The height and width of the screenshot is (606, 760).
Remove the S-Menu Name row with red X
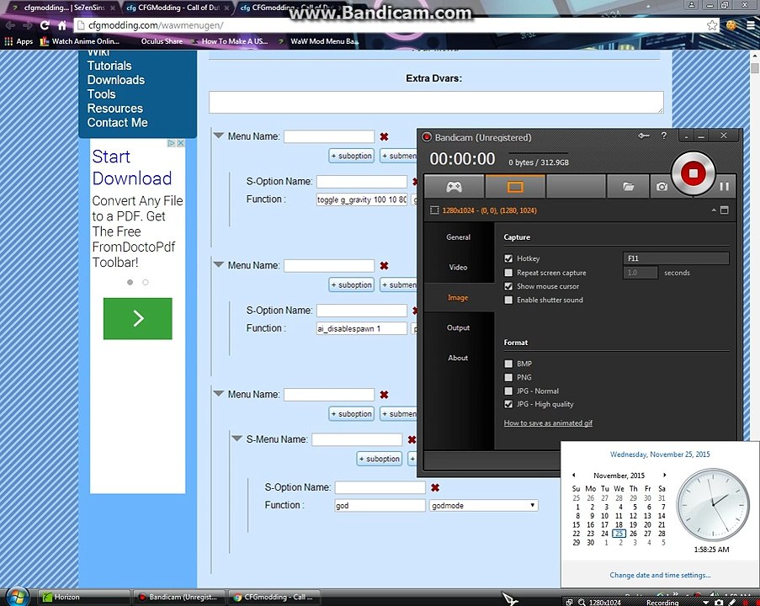412,439
